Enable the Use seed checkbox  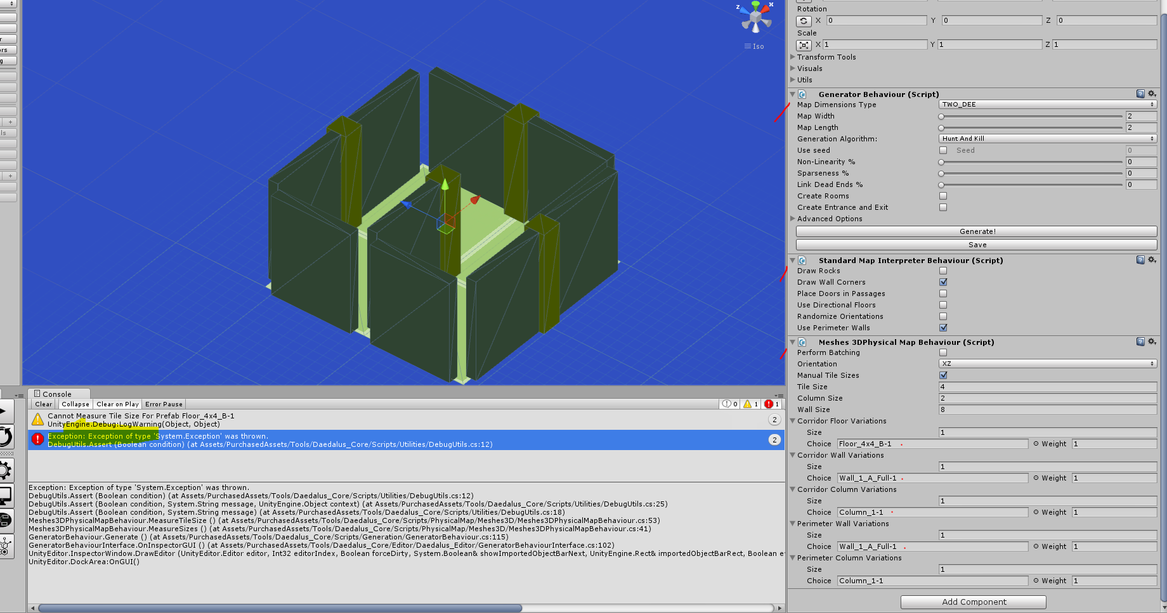click(943, 150)
